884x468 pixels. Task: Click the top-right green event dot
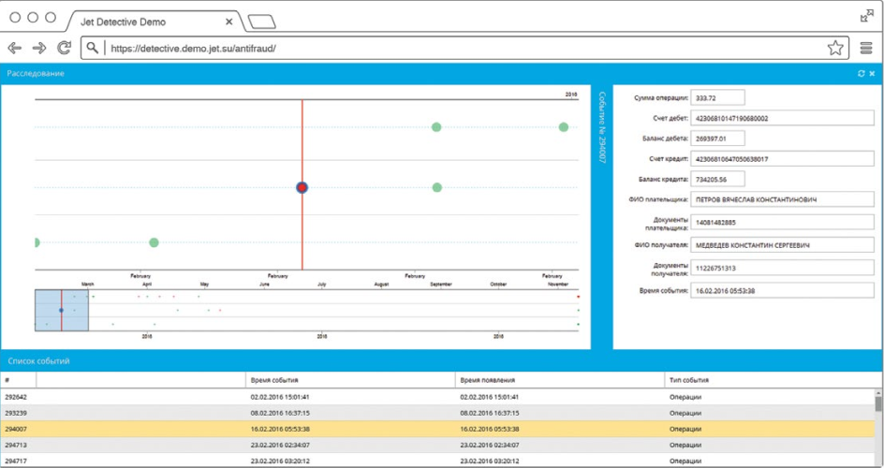click(563, 127)
